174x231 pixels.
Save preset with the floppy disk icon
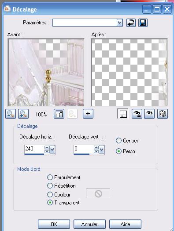click(143, 23)
